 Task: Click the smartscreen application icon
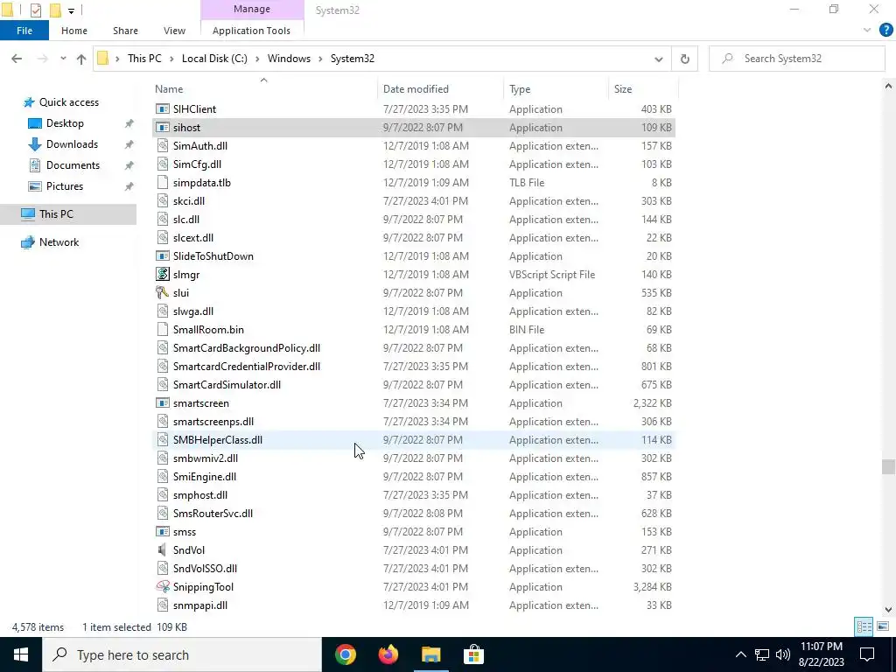[x=163, y=402]
